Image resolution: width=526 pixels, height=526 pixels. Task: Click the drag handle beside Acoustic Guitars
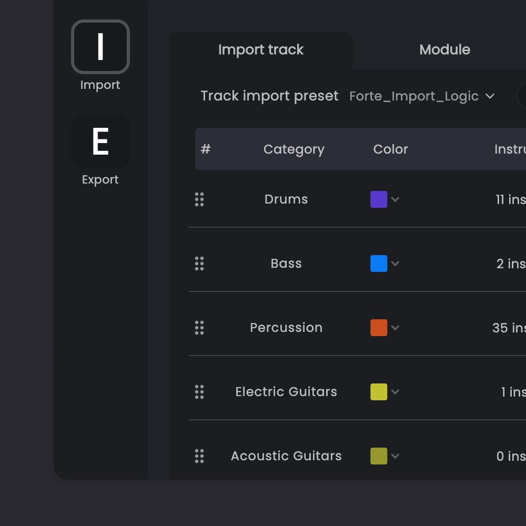coord(199,456)
